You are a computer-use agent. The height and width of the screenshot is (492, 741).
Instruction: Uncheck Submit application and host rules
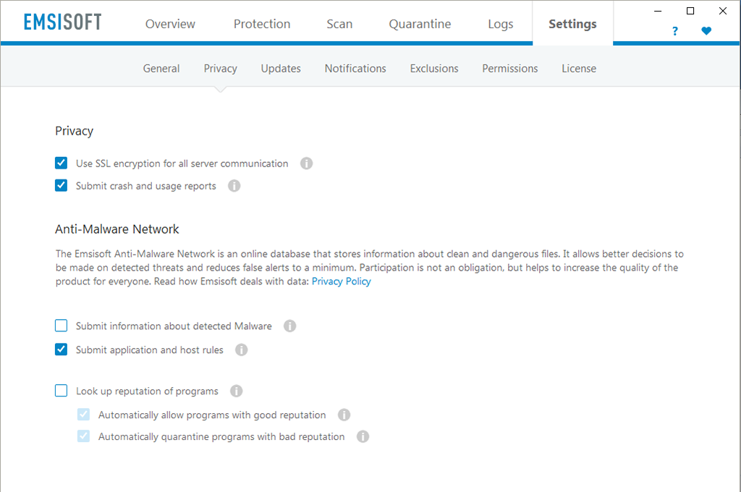pos(62,350)
